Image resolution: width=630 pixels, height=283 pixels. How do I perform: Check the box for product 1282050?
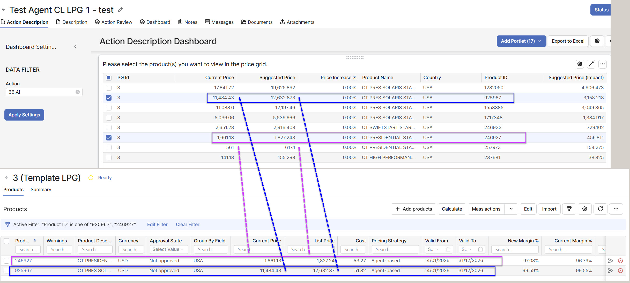pos(109,88)
